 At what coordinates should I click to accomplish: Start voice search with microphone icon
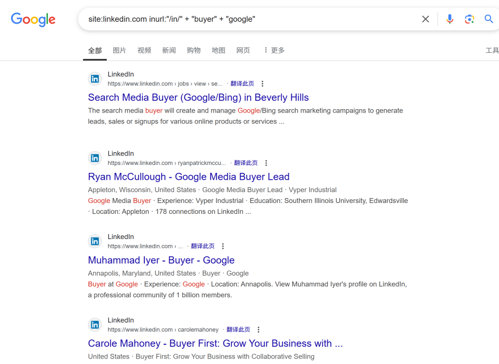[450, 19]
